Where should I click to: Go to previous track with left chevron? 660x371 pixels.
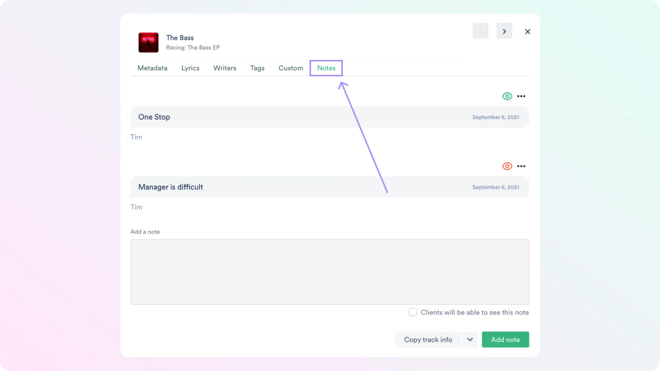click(480, 31)
